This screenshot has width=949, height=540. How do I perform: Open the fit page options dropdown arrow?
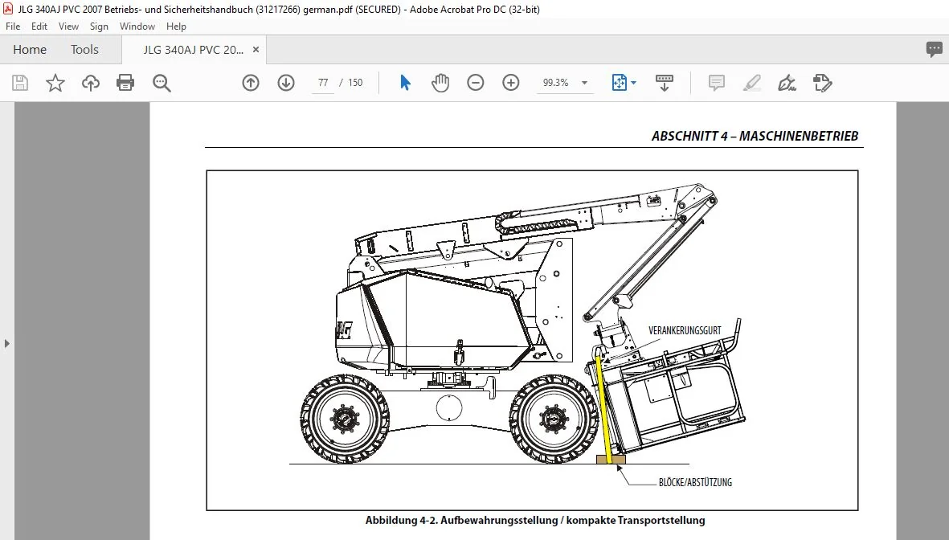click(x=634, y=83)
